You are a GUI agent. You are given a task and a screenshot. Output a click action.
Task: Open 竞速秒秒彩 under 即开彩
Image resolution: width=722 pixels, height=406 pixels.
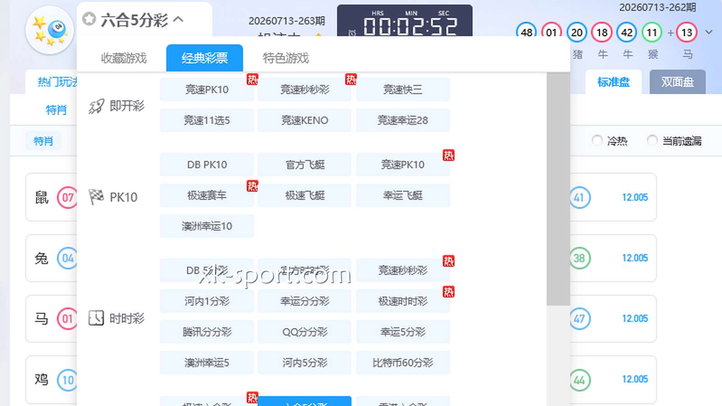305,89
